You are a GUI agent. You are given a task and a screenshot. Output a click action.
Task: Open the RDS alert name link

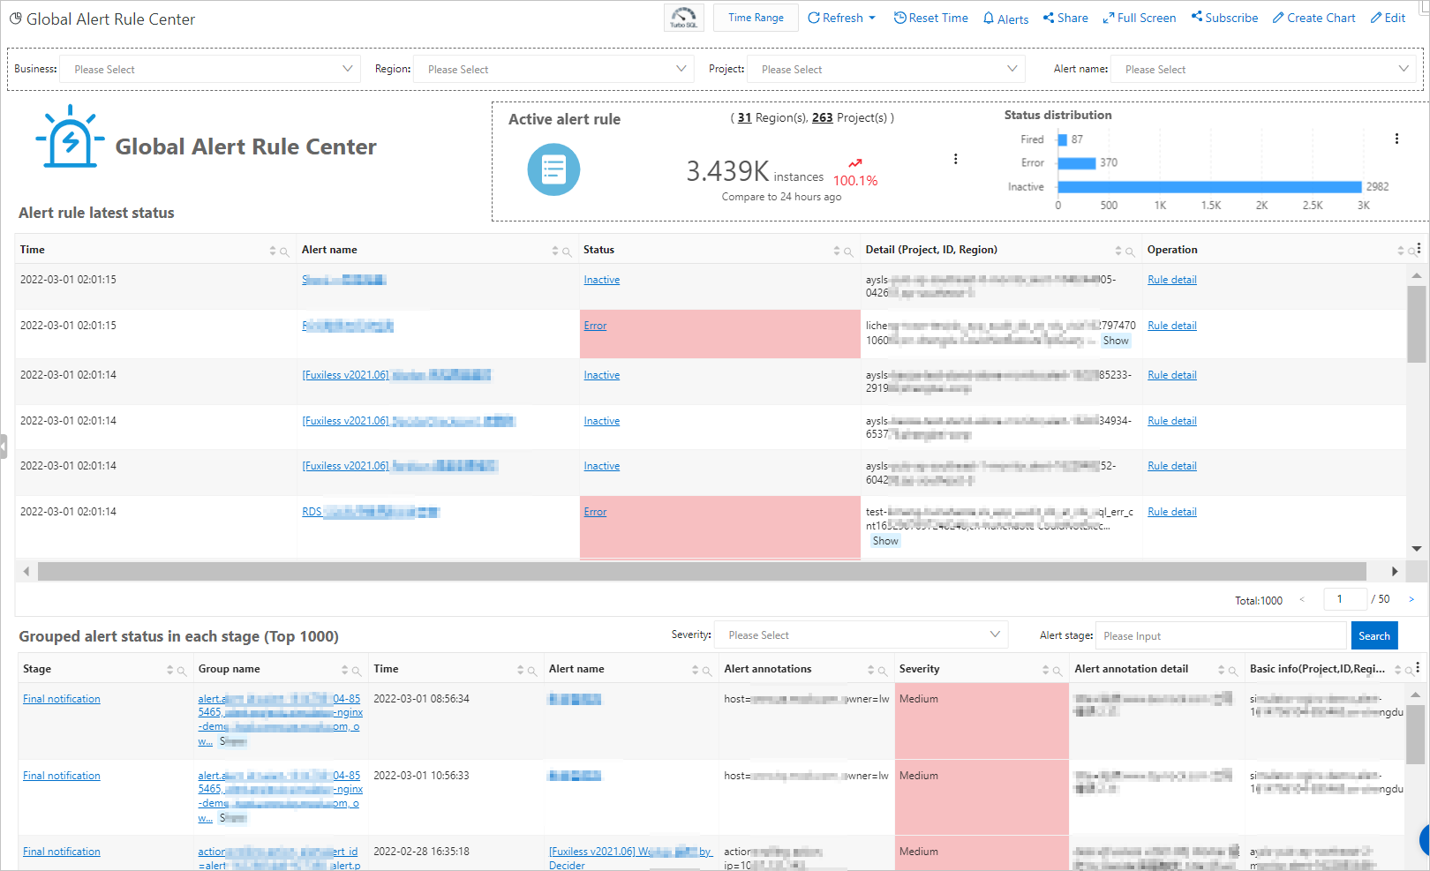371,512
